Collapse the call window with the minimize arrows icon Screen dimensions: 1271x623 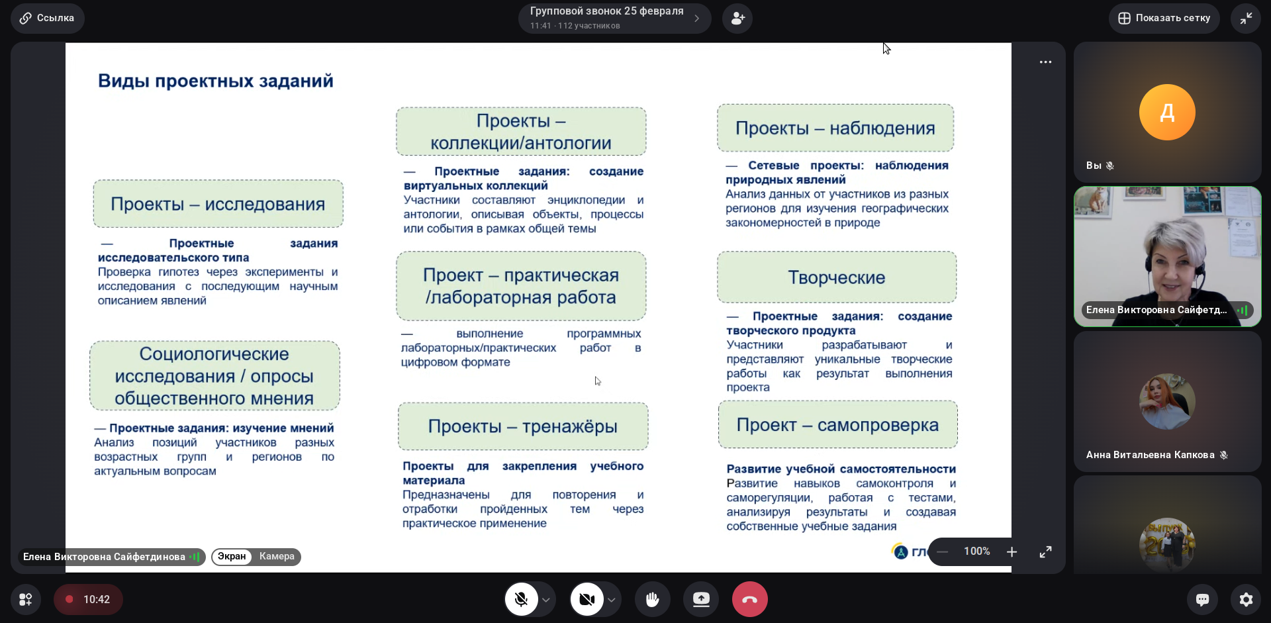click(1246, 19)
